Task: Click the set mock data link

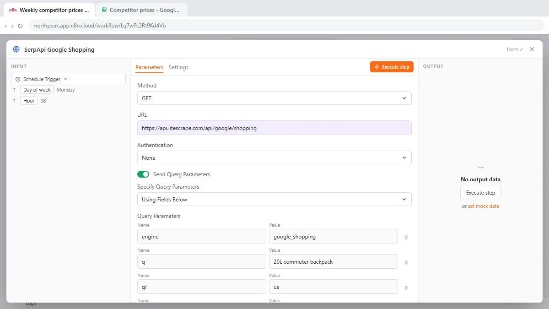Action: click(x=483, y=206)
